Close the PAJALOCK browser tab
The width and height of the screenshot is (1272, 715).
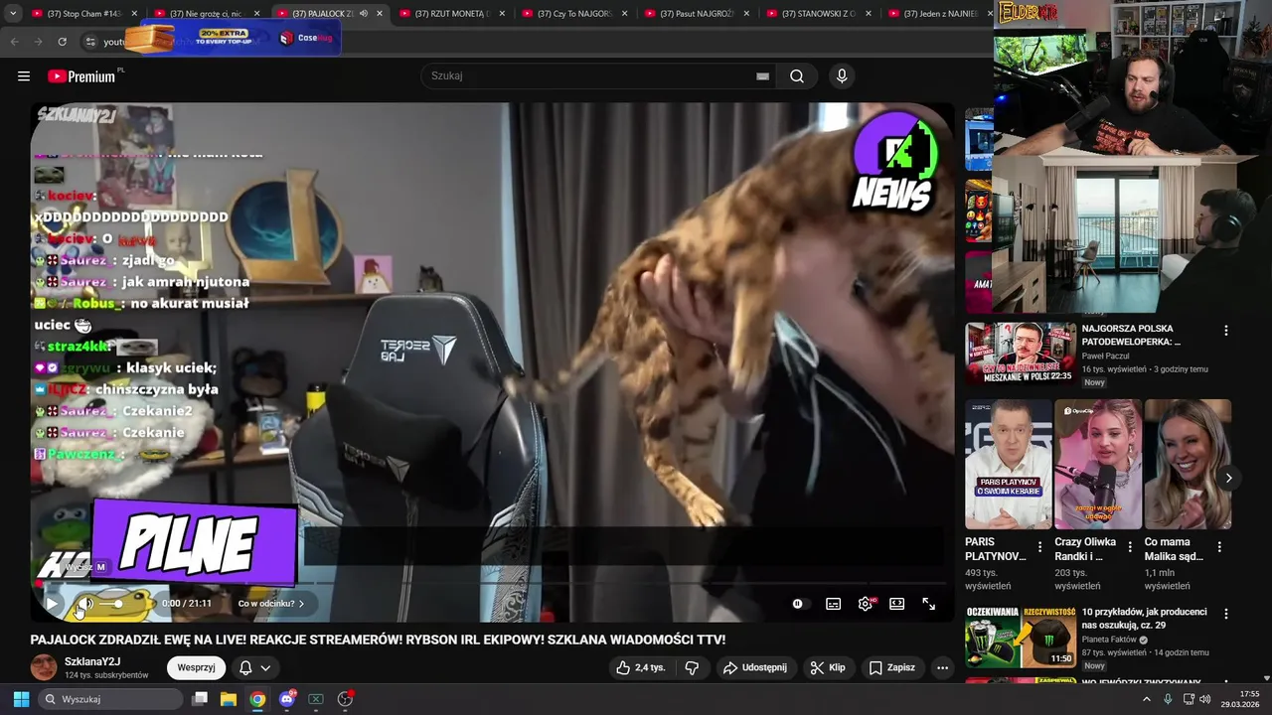point(380,14)
